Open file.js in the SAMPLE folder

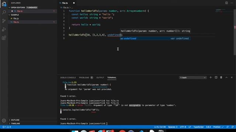point(16,18)
